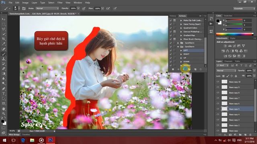
Task: Hide the Base copy 3 layer
Action: [x=218, y=120]
